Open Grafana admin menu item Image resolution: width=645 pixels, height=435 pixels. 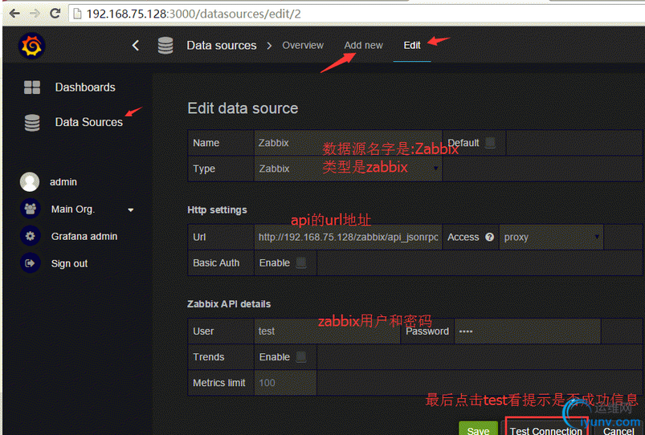tap(84, 237)
